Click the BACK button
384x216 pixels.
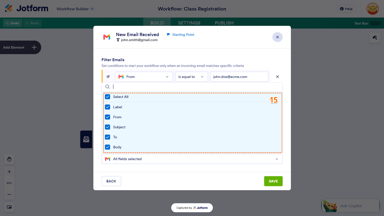[111, 181]
